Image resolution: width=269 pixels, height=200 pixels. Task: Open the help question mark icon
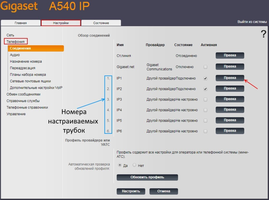click(263, 34)
